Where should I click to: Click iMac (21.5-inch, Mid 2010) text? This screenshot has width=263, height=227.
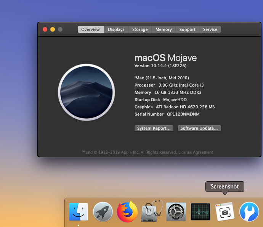pos(162,78)
